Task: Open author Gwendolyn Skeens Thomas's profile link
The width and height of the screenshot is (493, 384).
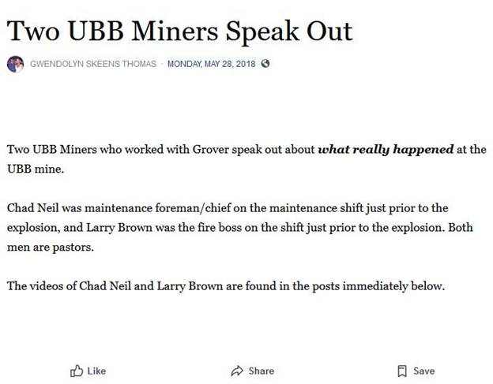Action: 92,64
